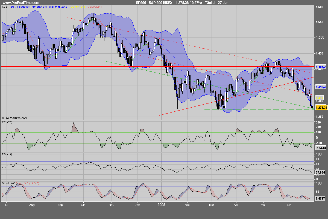Select the yellow 1.310 DEMA value tag
The width and height of the screenshot is (328, 219).
[x=320, y=98]
